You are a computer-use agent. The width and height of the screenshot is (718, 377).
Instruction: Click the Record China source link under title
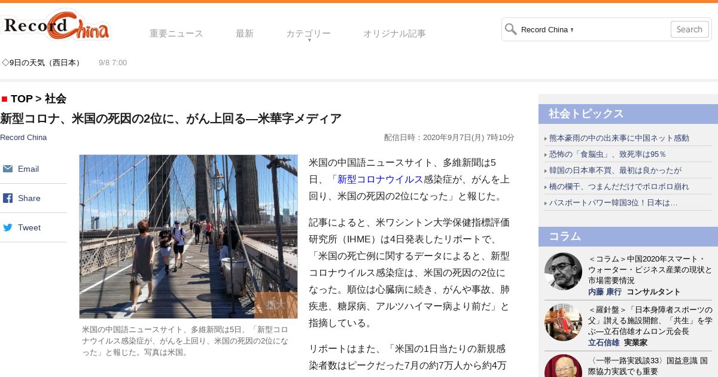pyautogui.click(x=23, y=137)
